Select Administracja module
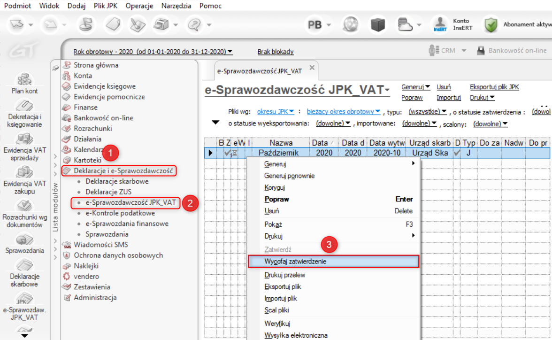 click(95, 297)
